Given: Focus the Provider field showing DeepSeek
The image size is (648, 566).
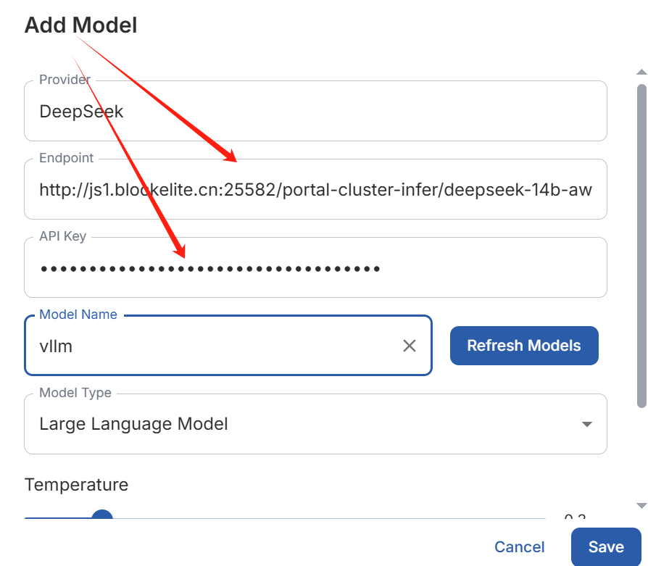Looking at the screenshot, I should (x=315, y=111).
